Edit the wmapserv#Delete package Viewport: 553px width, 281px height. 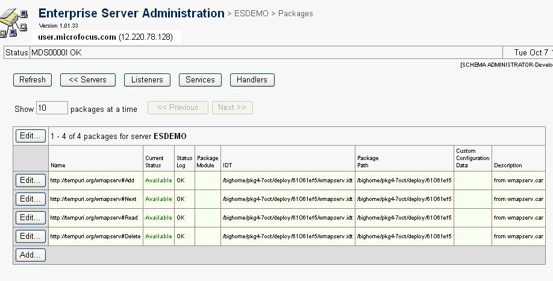pyautogui.click(x=30, y=236)
